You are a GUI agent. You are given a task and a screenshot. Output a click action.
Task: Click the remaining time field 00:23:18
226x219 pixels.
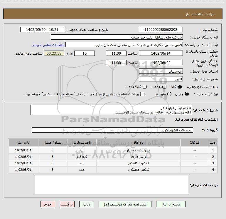54,53
